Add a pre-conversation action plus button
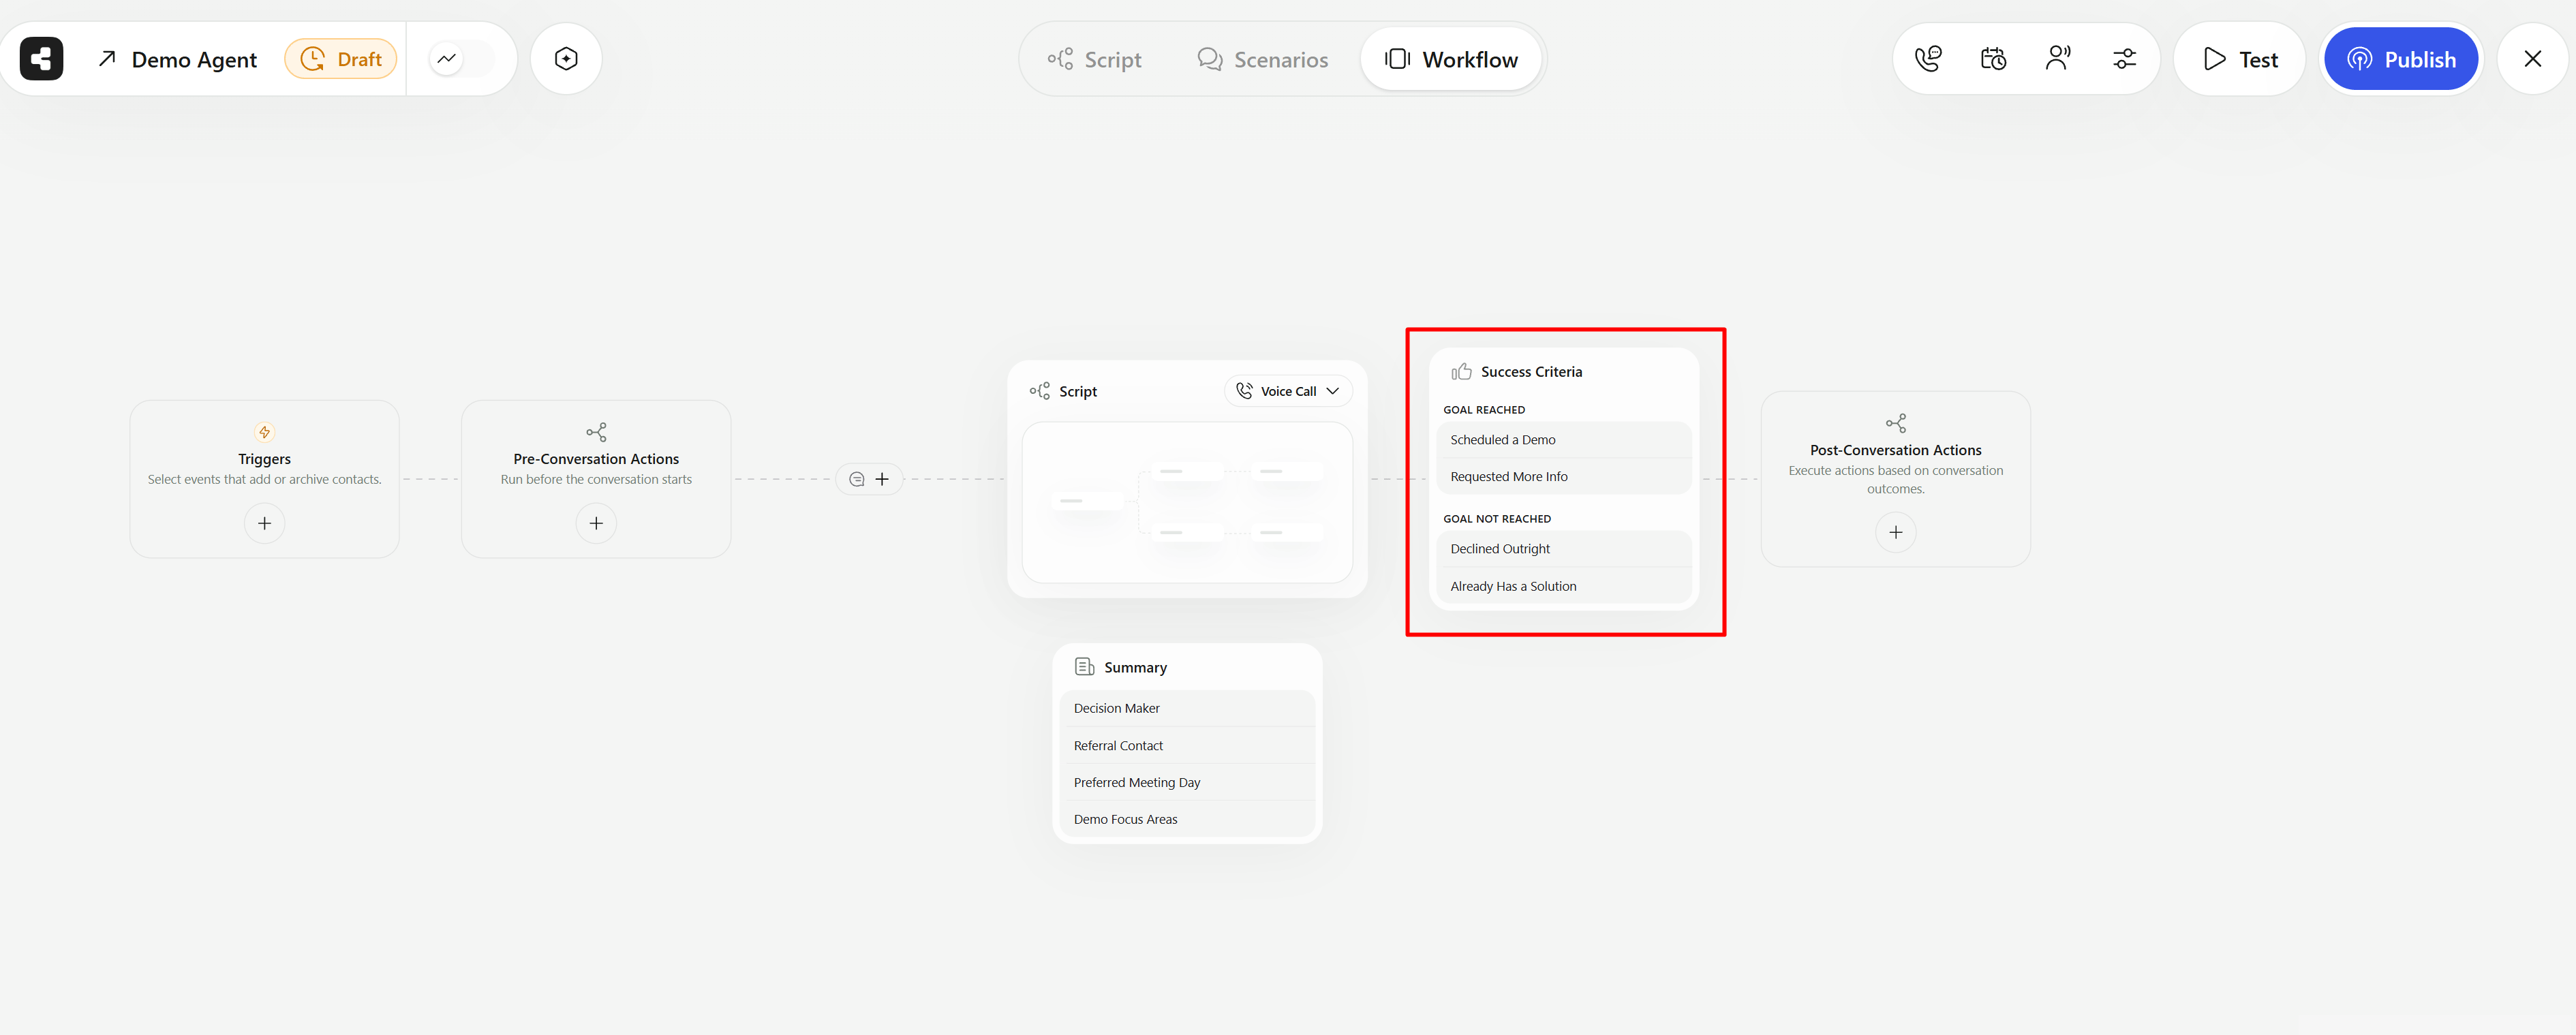The height and width of the screenshot is (1035, 2576). [x=596, y=523]
